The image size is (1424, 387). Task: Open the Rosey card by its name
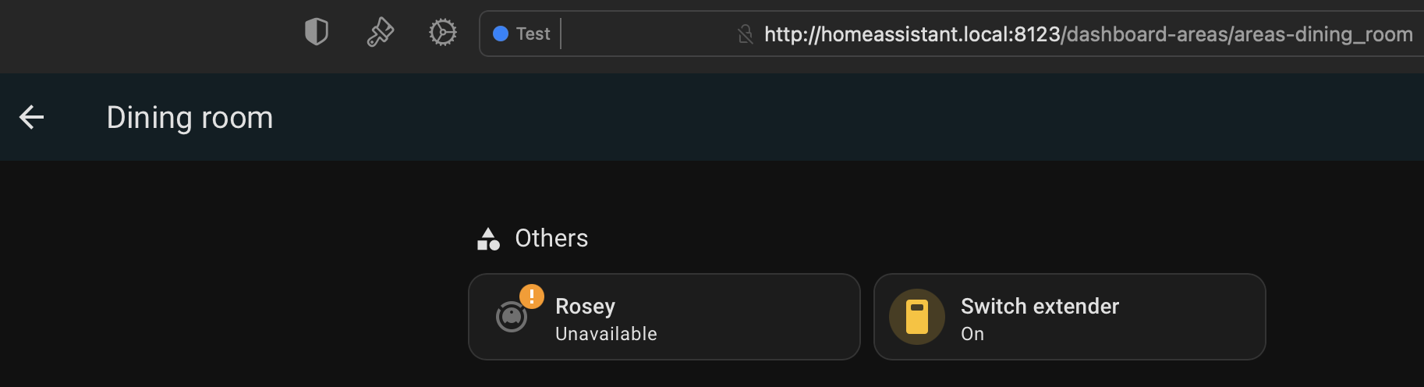[585, 307]
